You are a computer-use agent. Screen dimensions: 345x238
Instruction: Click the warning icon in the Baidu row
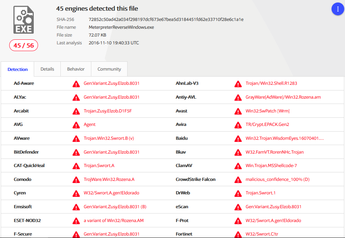(238, 139)
